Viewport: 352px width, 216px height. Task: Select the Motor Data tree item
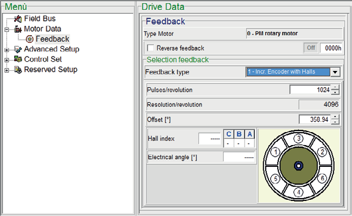[42, 29]
